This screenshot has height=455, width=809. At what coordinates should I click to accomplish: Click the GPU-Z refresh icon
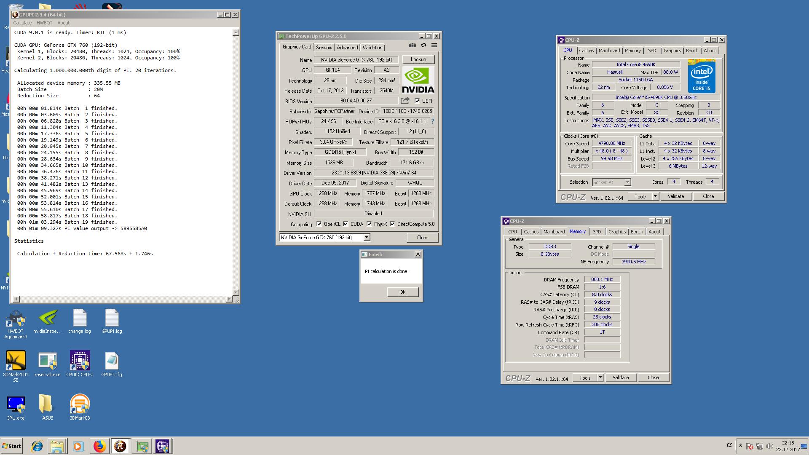[x=423, y=45]
